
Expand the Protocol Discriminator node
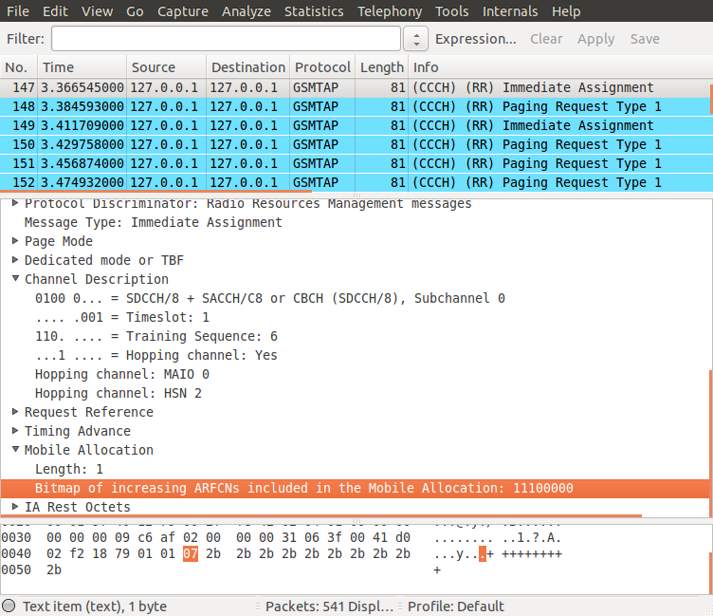(x=15, y=203)
